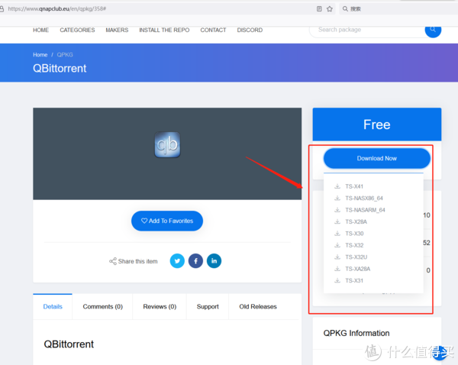The height and width of the screenshot is (365, 458).
Task: Click the download icon beside TS-X28A
Action: click(337, 221)
